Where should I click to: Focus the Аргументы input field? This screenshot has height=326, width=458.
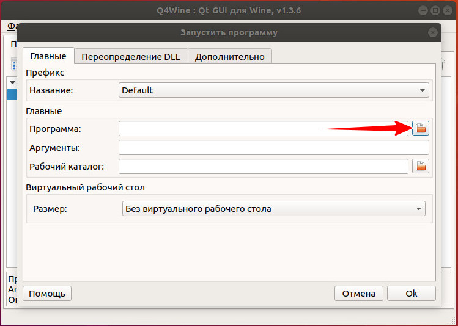pyautogui.click(x=274, y=148)
